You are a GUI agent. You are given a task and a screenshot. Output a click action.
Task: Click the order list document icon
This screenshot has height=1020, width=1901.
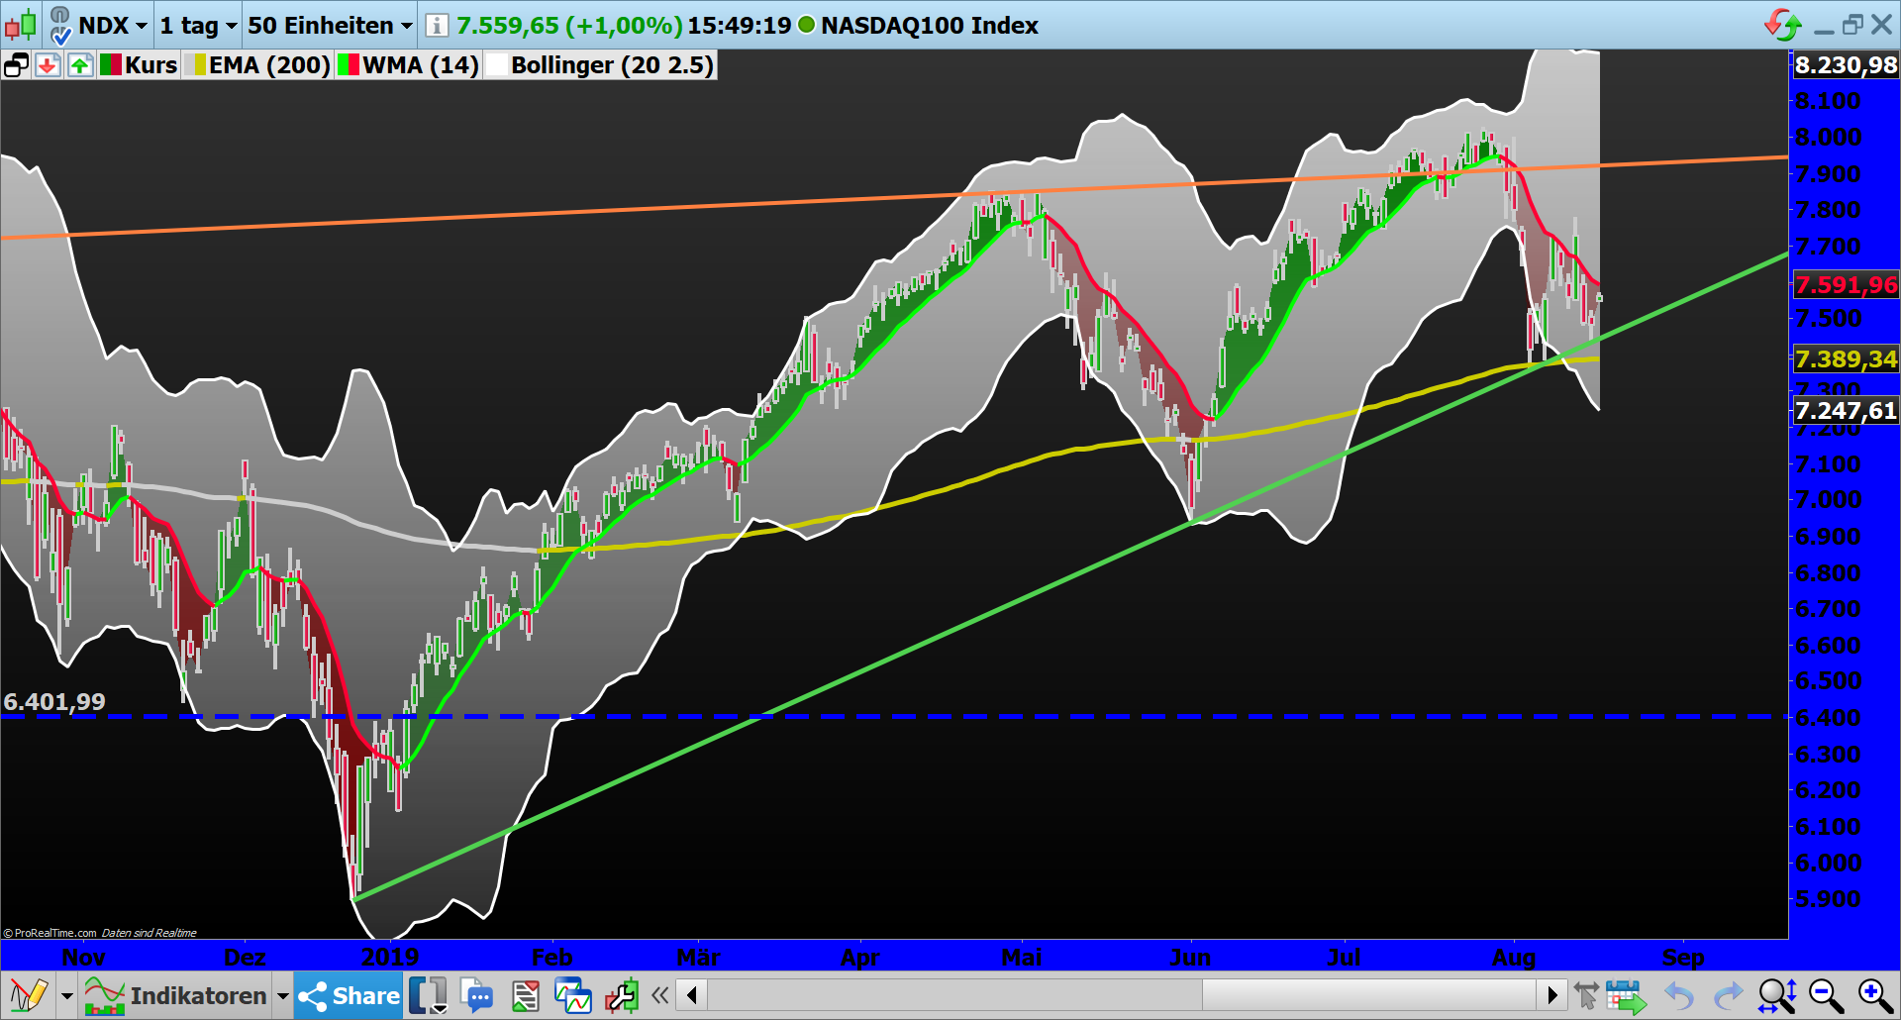click(526, 995)
